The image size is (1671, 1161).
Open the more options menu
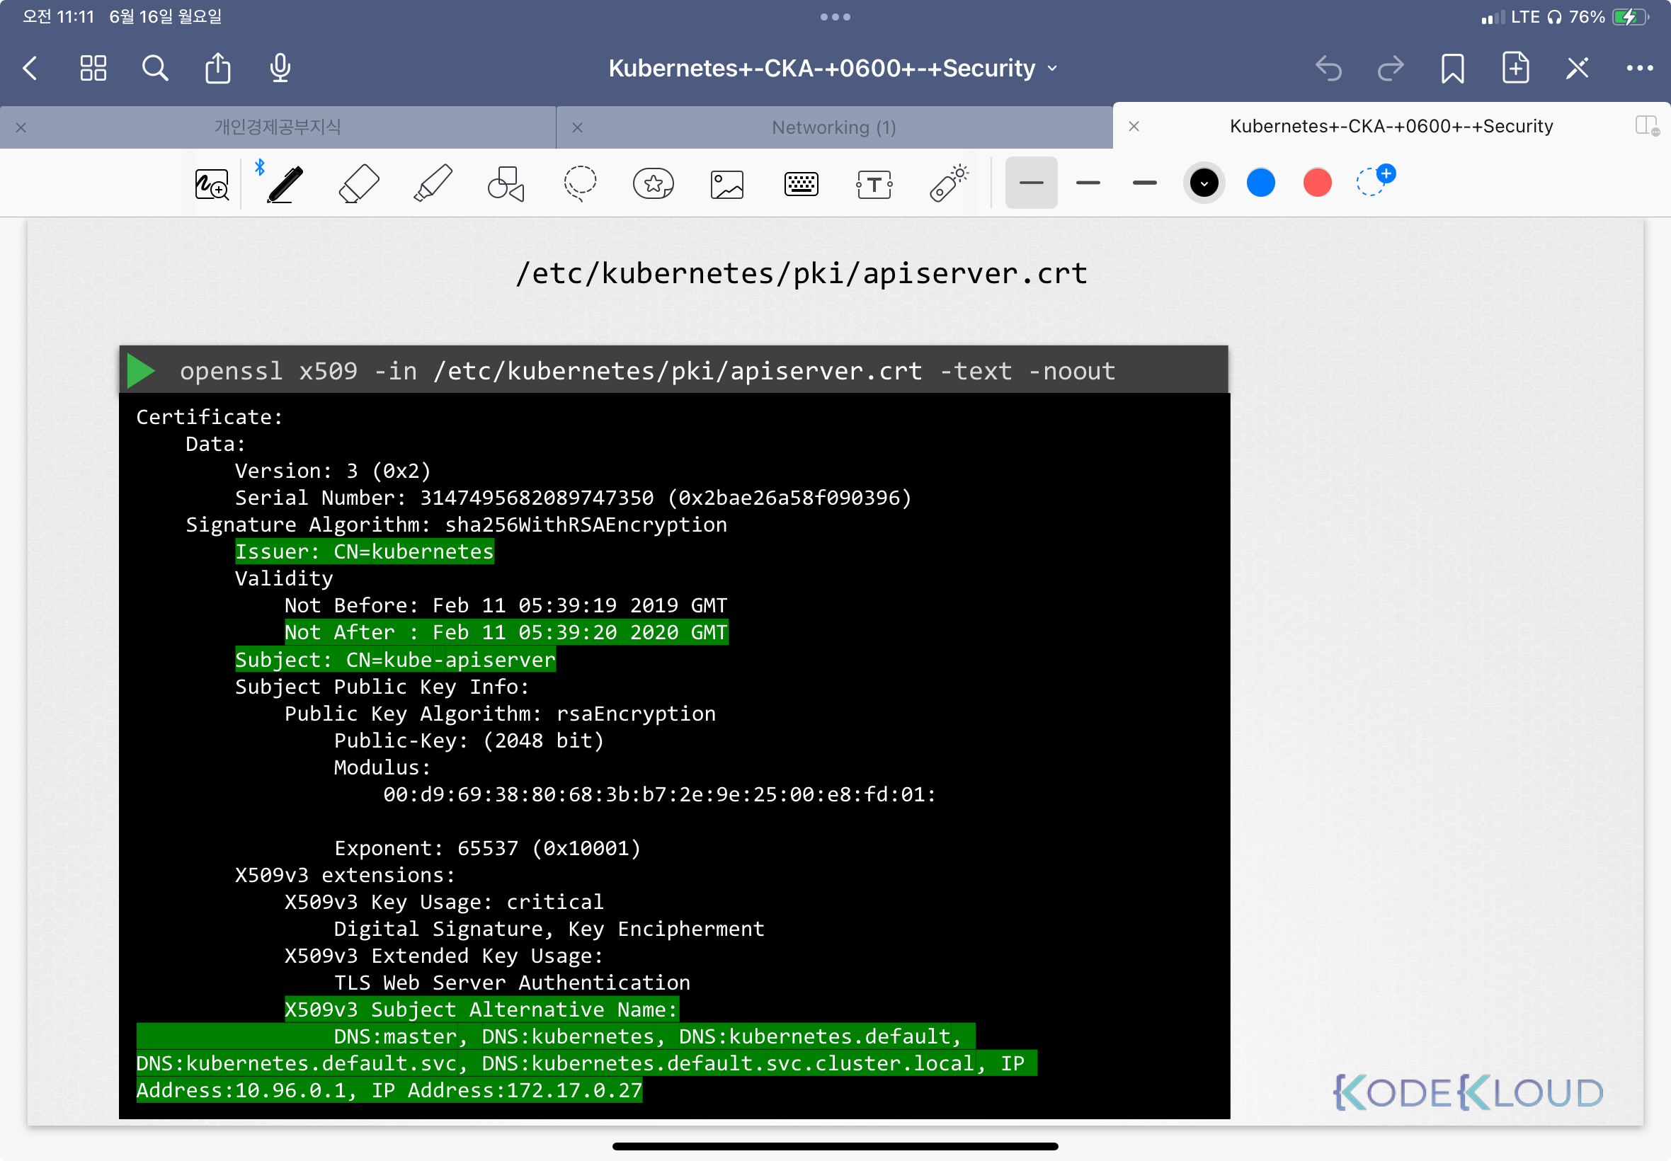pyautogui.click(x=1639, y=69)
